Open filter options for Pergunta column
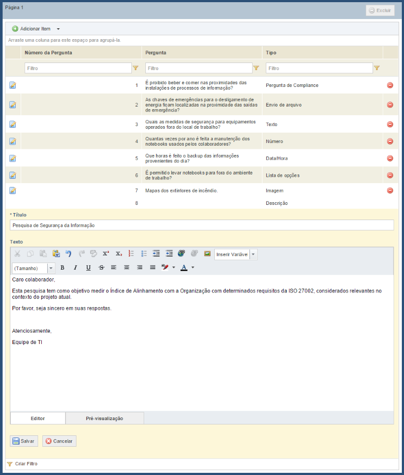This screenshot has width=404, height=475. 256,68
